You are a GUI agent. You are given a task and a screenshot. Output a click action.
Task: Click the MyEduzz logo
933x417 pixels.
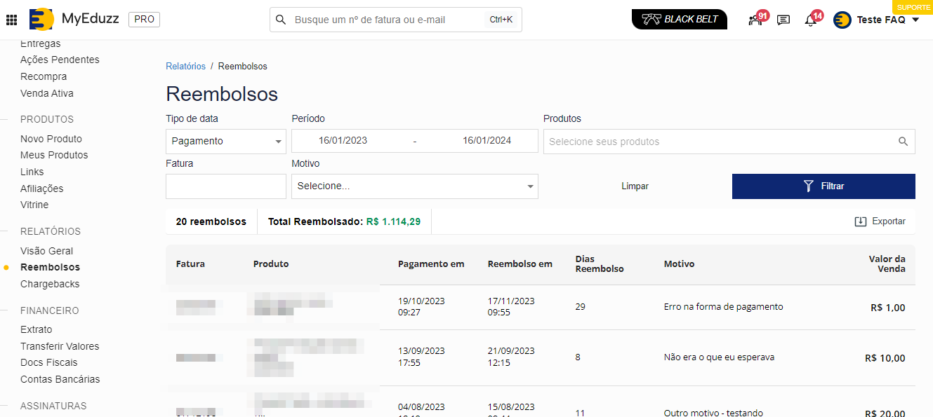(x=41, y=20)
